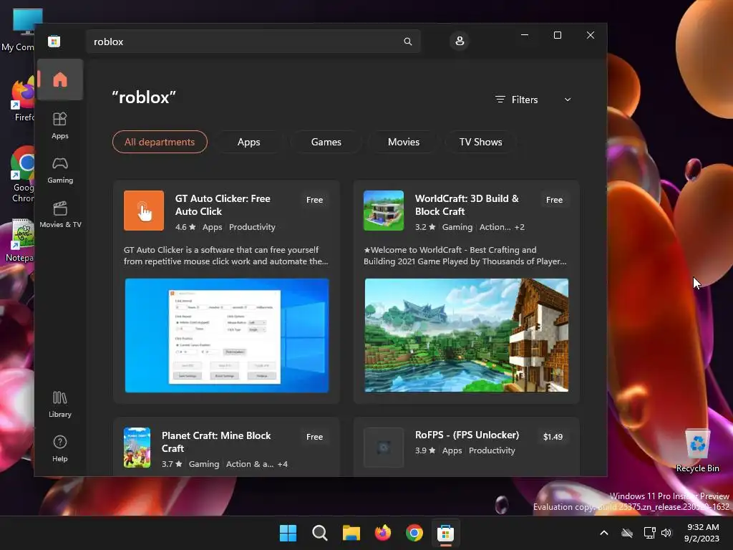Click Microsoft Store icon on taskbar
This screenshot has height=550, width=733.
(x=445, y=533)
